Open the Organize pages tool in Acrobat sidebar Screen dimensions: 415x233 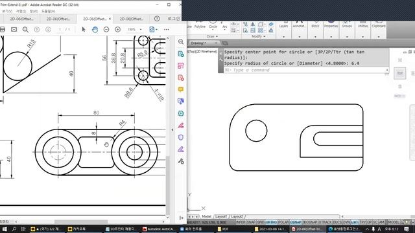coord(181,66)
